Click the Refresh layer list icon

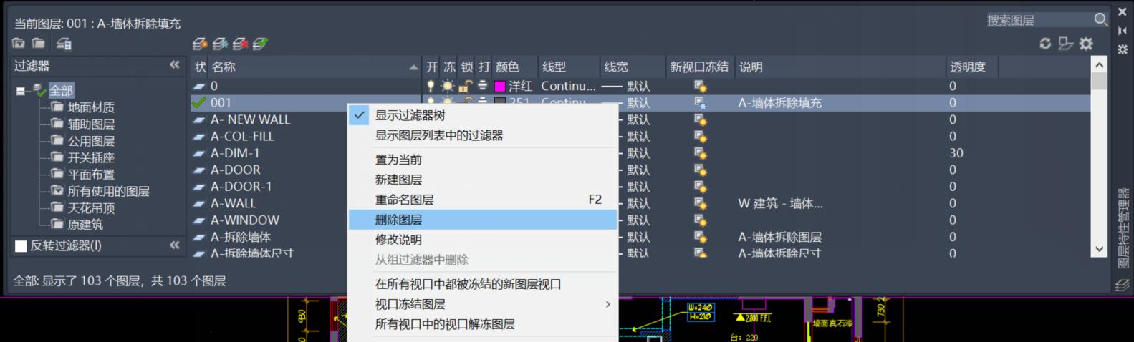coord(1045,44)
